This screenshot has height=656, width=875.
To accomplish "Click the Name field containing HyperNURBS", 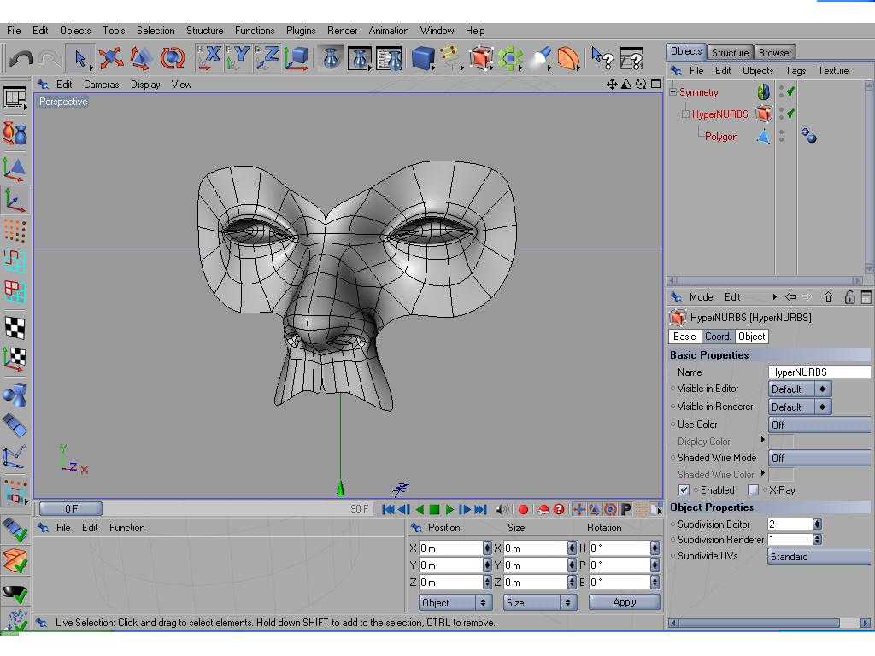I will pyautogui.click(x=819, y=372).
